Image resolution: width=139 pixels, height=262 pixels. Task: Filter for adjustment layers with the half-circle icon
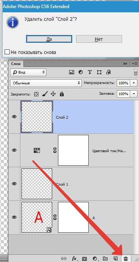pyautogui.click(x=81, y=72)
